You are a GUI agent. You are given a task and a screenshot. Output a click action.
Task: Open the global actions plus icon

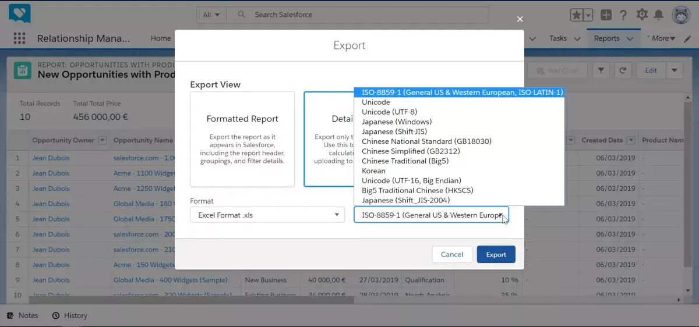click(606, 15)
